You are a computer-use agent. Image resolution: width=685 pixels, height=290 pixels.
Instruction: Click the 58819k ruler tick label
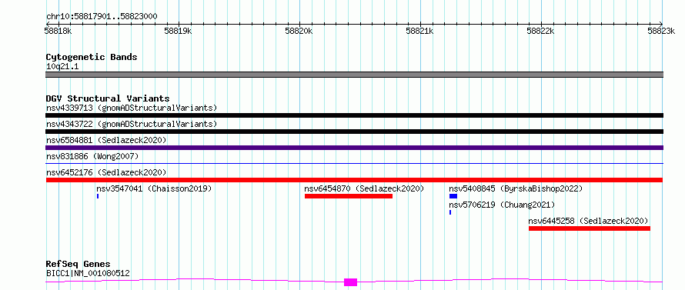178,31
